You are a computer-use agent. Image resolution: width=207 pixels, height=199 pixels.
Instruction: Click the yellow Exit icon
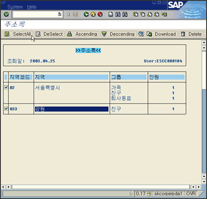pyautogui.click(x=93, y=14)
